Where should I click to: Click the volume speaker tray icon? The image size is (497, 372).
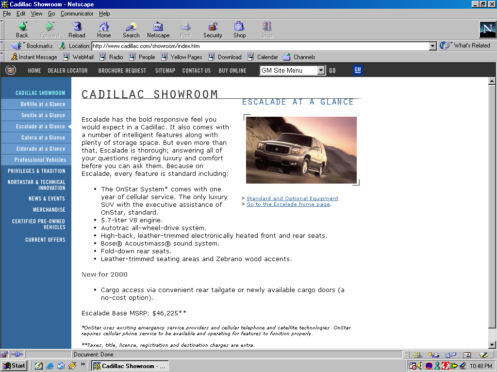420,366
